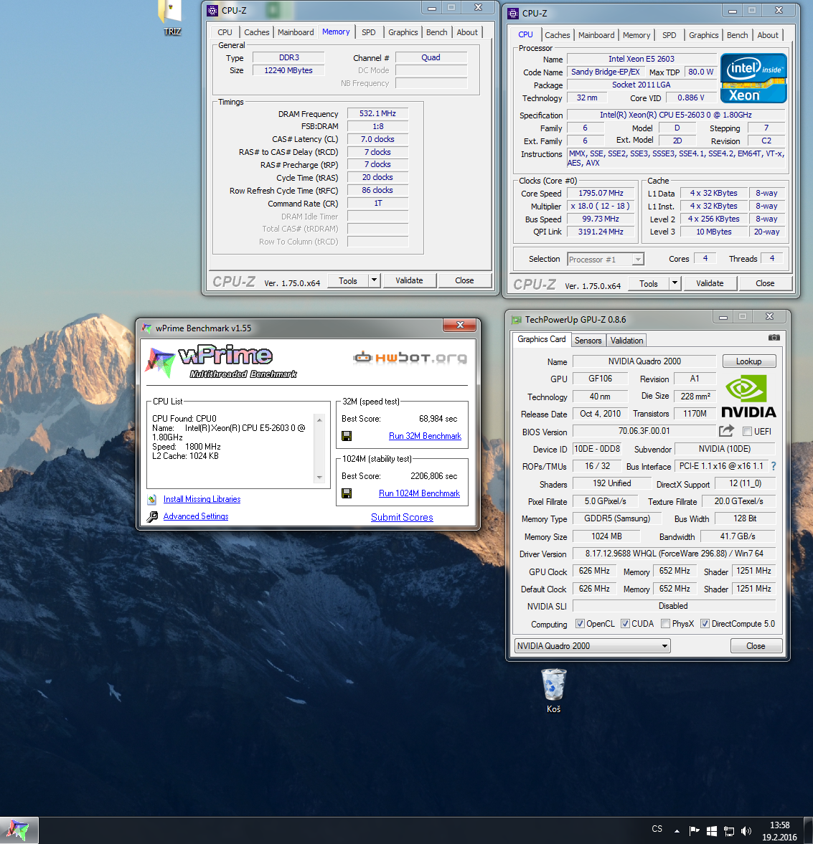Click Show Desktop strip at taskbar end
Viewport: 813px width, 844px height.
[808, 830]
